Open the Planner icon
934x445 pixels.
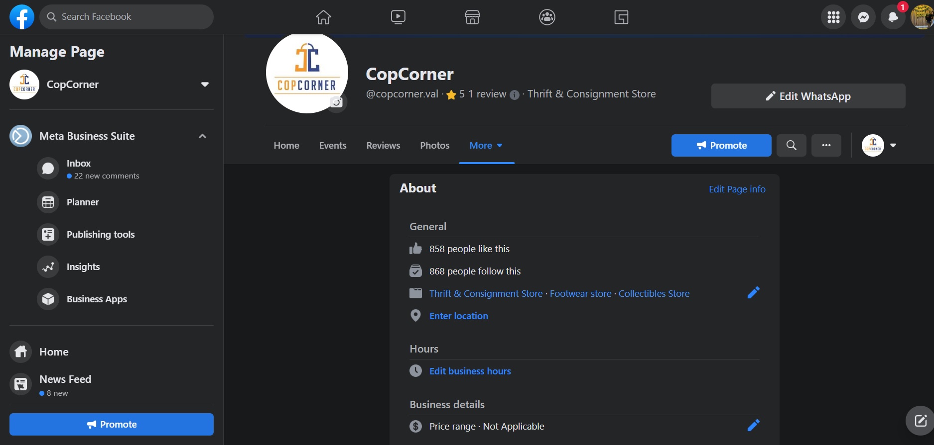[48, 202]
